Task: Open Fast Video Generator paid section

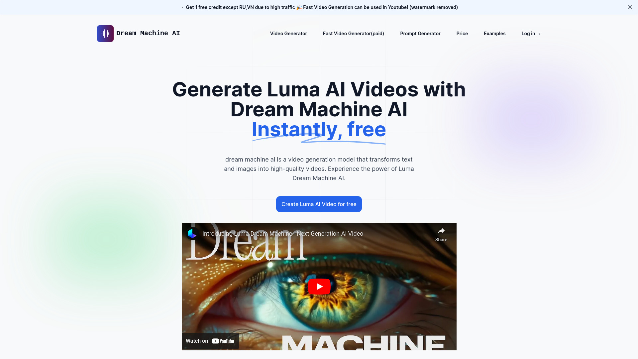Action: pyautogui.click(x=353, y=33)
